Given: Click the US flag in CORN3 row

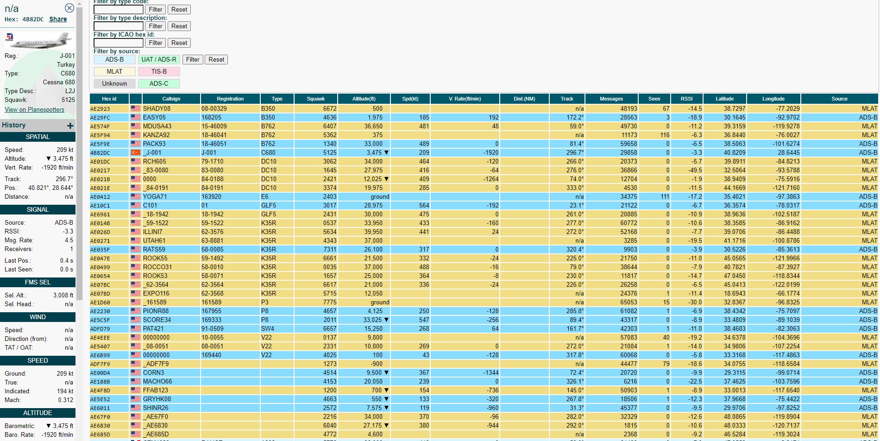Looking at the screenshot, I should (135, 372).
